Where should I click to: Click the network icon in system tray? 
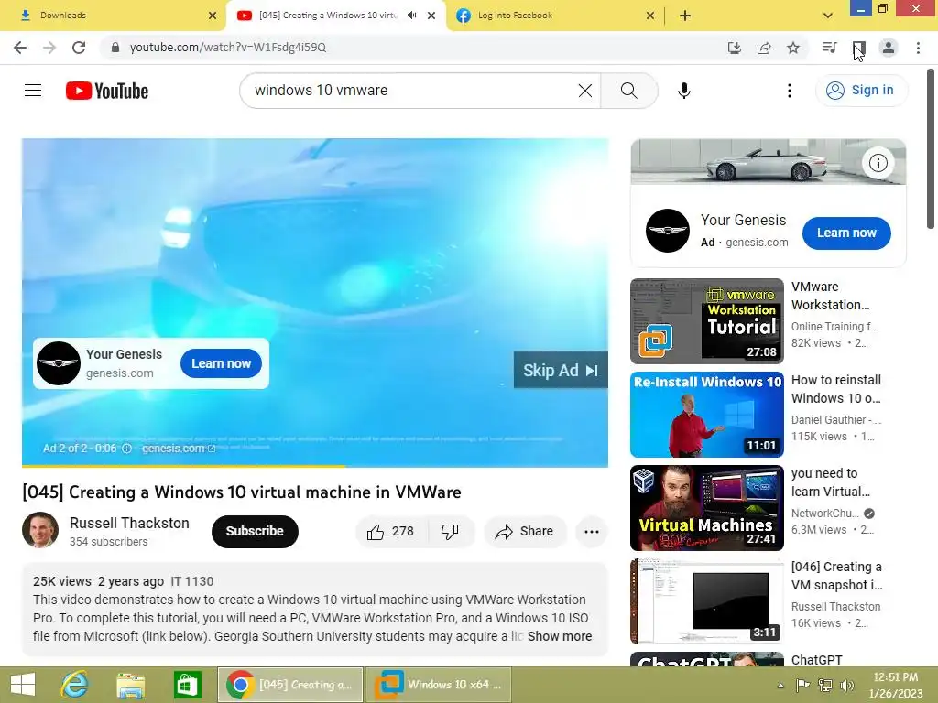825,685
